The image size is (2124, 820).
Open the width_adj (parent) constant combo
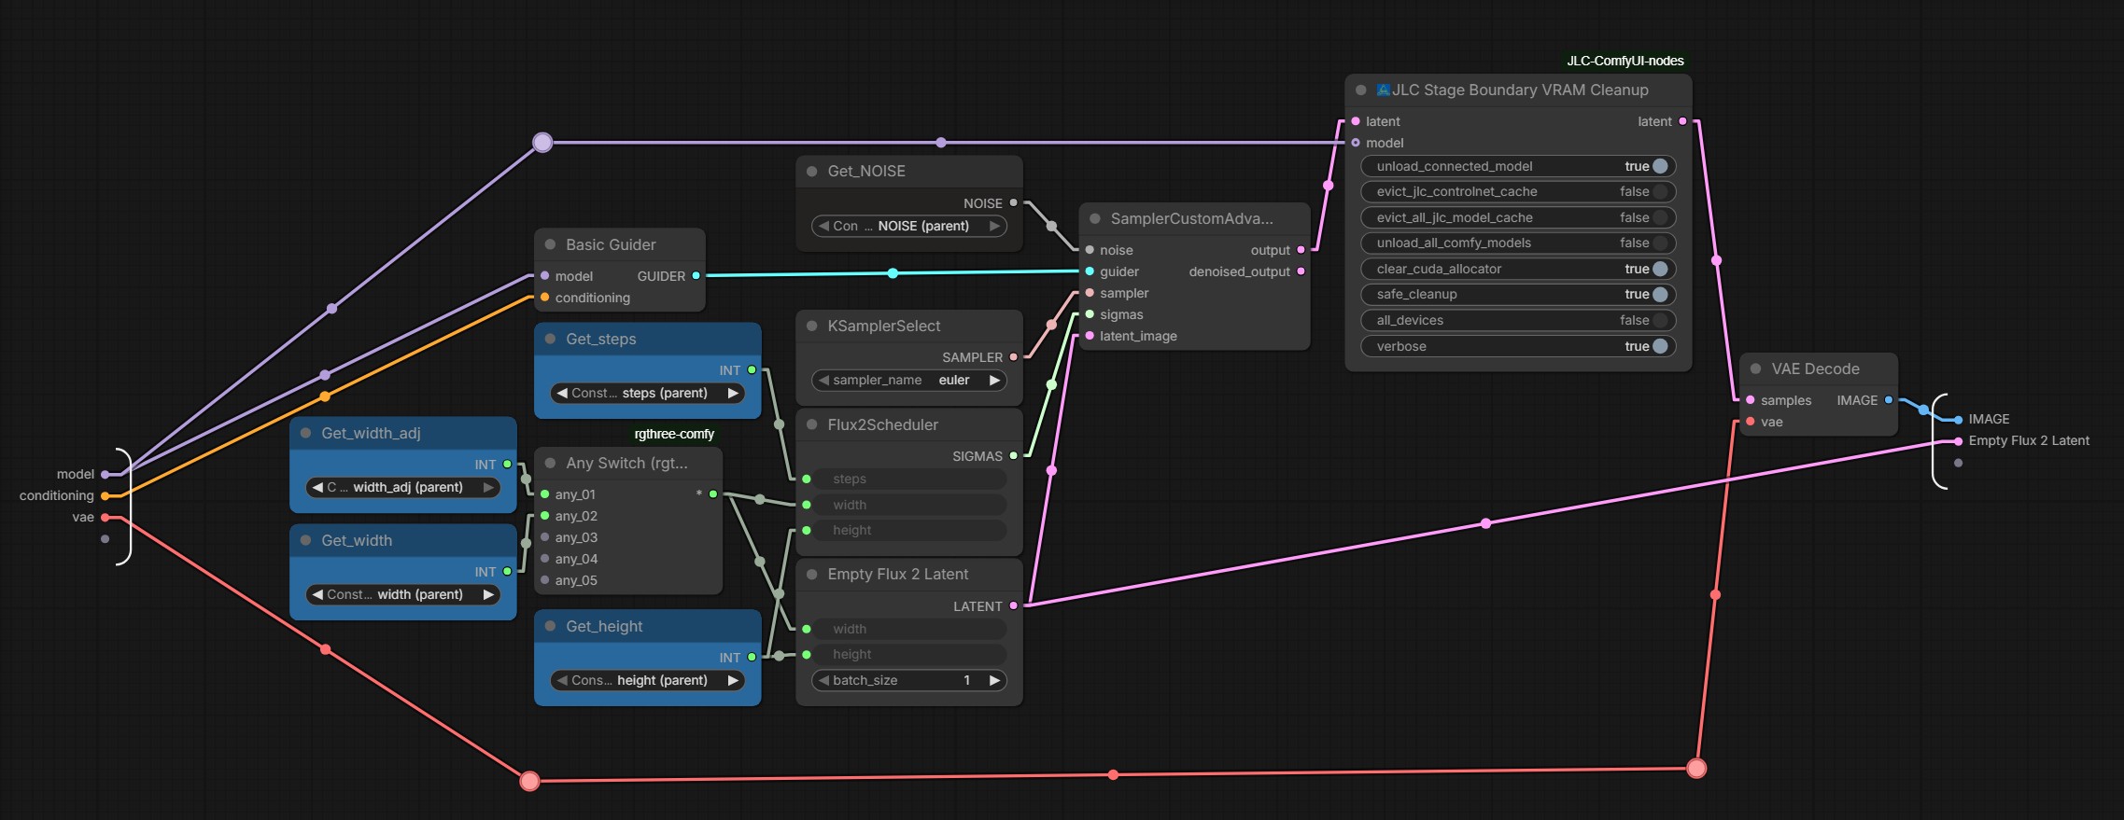tap(403, 487)
